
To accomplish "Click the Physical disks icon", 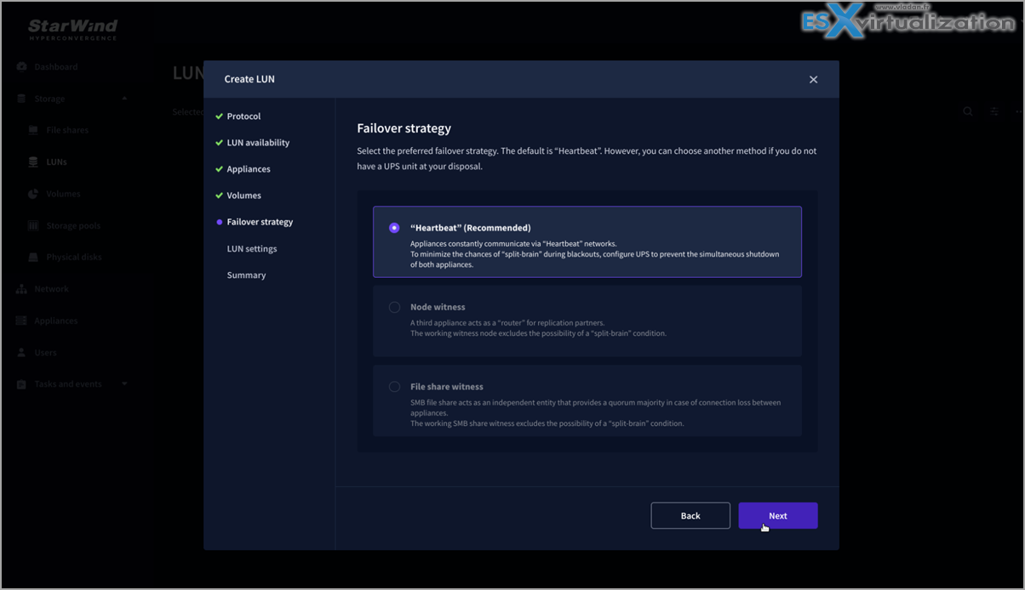I will [x=33, y=258].
